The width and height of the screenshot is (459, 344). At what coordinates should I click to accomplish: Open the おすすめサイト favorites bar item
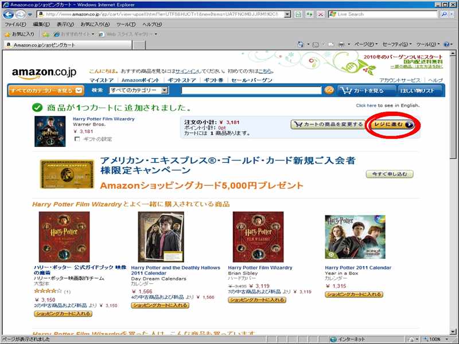[74, 34]
